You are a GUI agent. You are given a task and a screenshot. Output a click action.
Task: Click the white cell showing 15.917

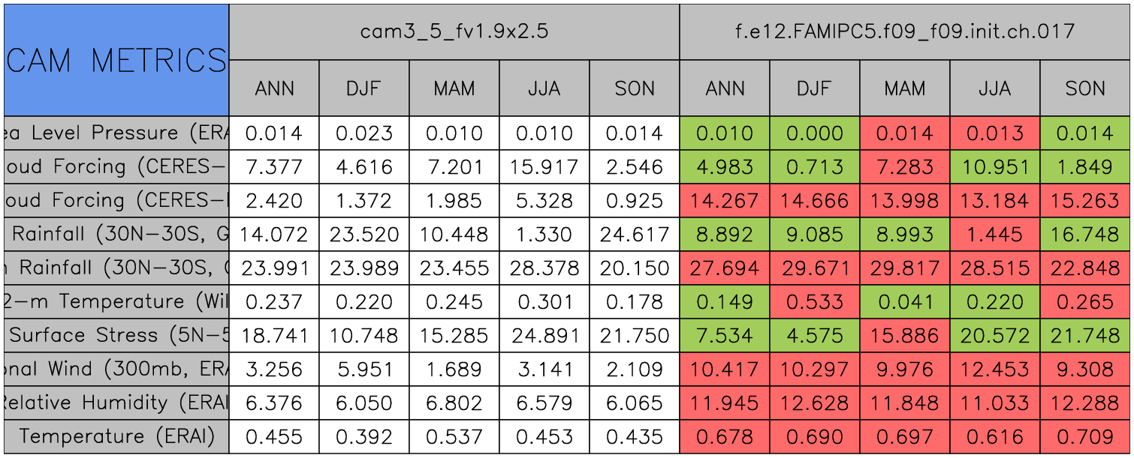pyautogui.click(x=544, y=167)
